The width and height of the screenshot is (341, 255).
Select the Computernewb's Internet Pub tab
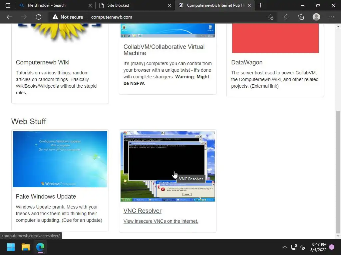click(214, 5)
